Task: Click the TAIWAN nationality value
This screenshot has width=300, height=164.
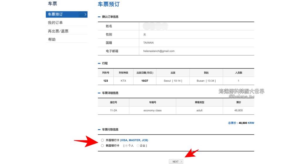Action: (148, 43)
